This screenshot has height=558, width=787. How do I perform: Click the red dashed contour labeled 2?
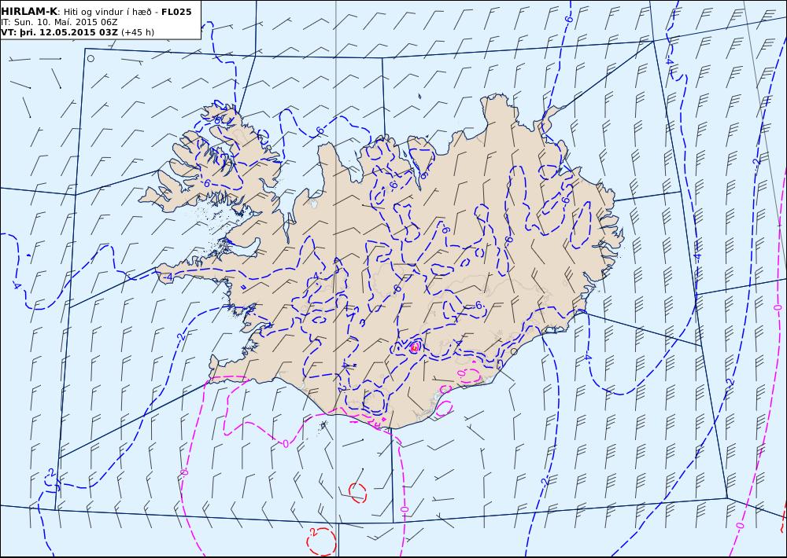321,541
